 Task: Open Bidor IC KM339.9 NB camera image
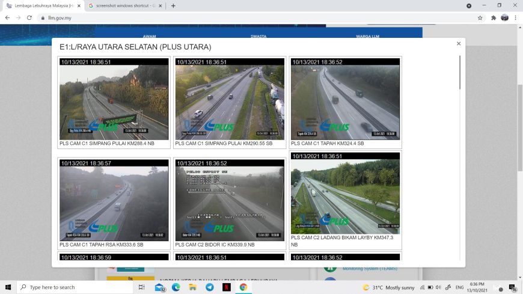pos(230,200)
